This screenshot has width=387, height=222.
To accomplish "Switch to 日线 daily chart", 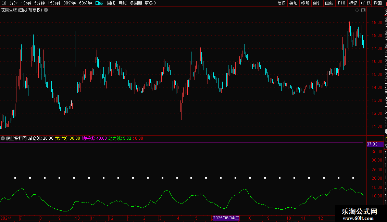I will click(x=99, y=3).
